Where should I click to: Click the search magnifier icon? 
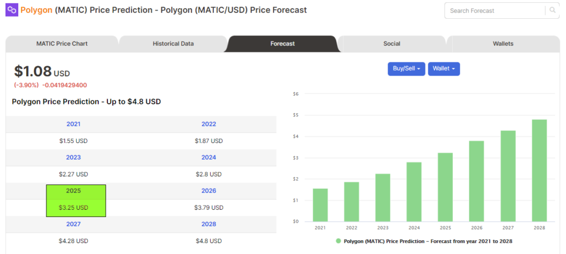[x=553, y=10]
